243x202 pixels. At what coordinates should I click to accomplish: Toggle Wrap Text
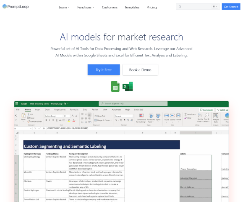[100, 116]
